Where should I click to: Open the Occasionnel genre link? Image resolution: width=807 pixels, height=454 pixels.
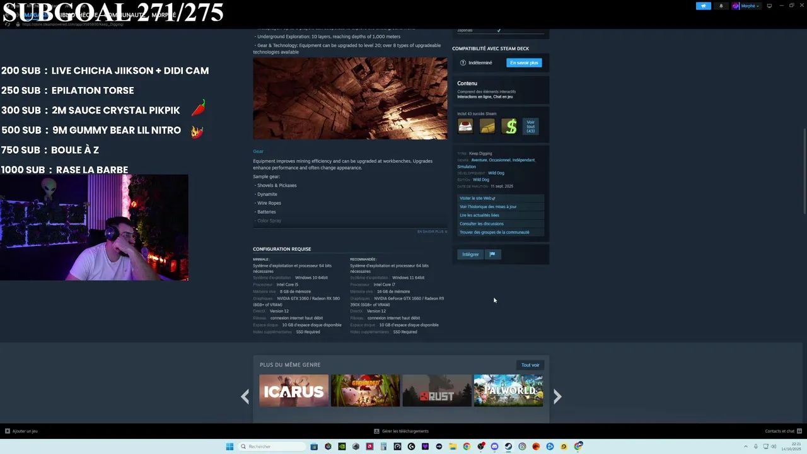click(500, 160)
